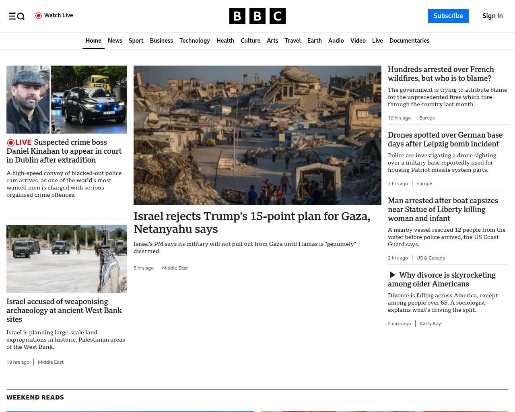515x412 pixels.
Task: Click summary about blacked-out police cars convoy
Action: [64, 184]
